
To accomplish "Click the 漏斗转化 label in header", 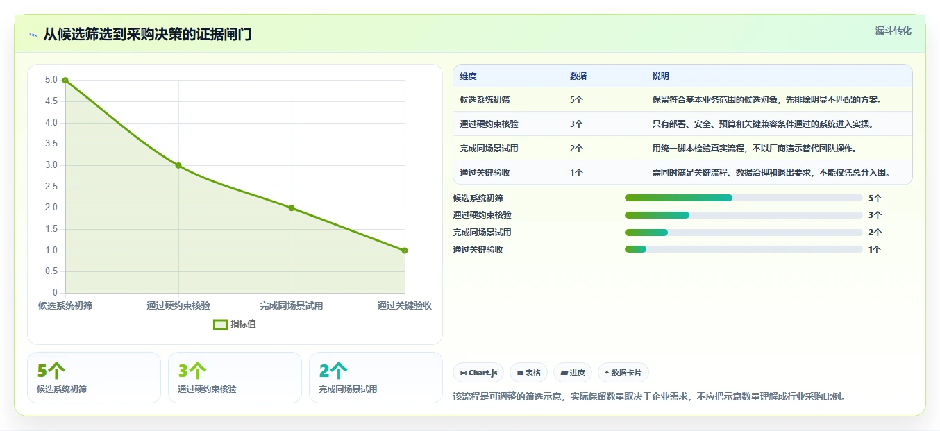I will (x=893, y=31).
